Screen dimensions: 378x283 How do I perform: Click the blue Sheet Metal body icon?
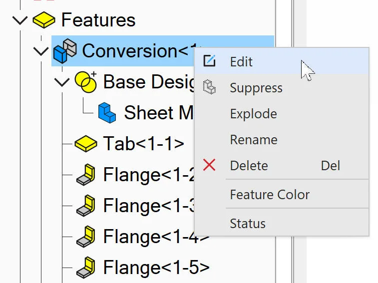(107, 113)
